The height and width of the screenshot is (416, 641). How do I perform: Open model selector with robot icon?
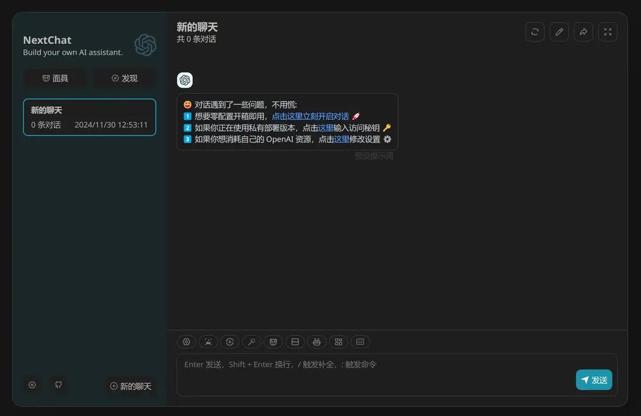coord(316,342)
